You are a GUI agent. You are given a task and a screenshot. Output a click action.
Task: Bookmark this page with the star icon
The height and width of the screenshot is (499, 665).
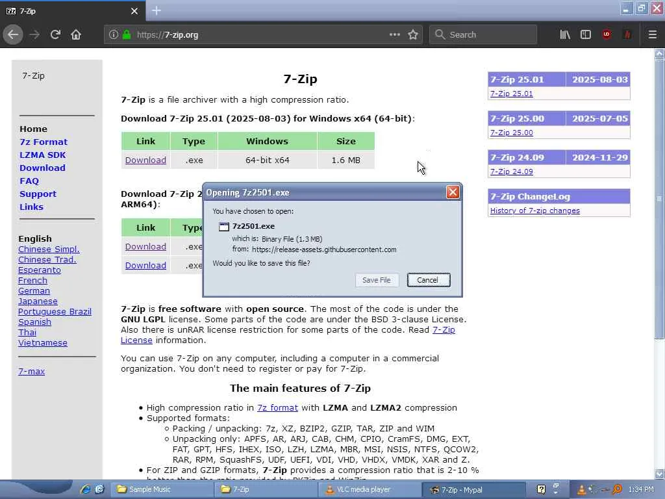click(413, 34)
